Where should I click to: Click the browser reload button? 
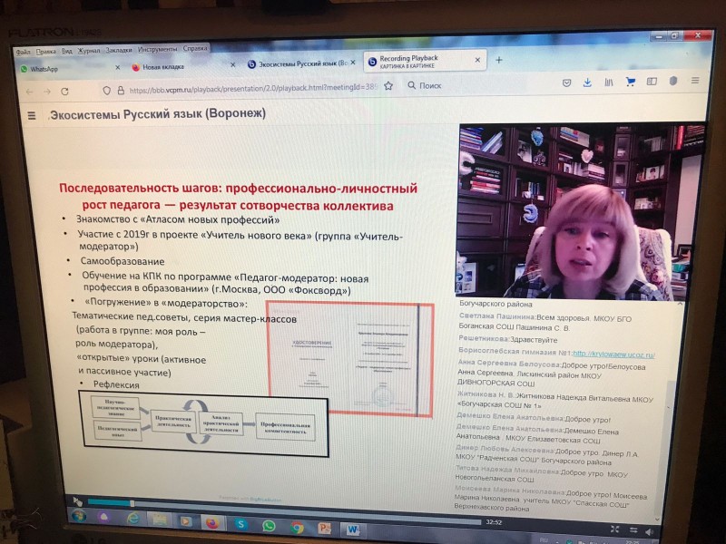click(64, 91)
